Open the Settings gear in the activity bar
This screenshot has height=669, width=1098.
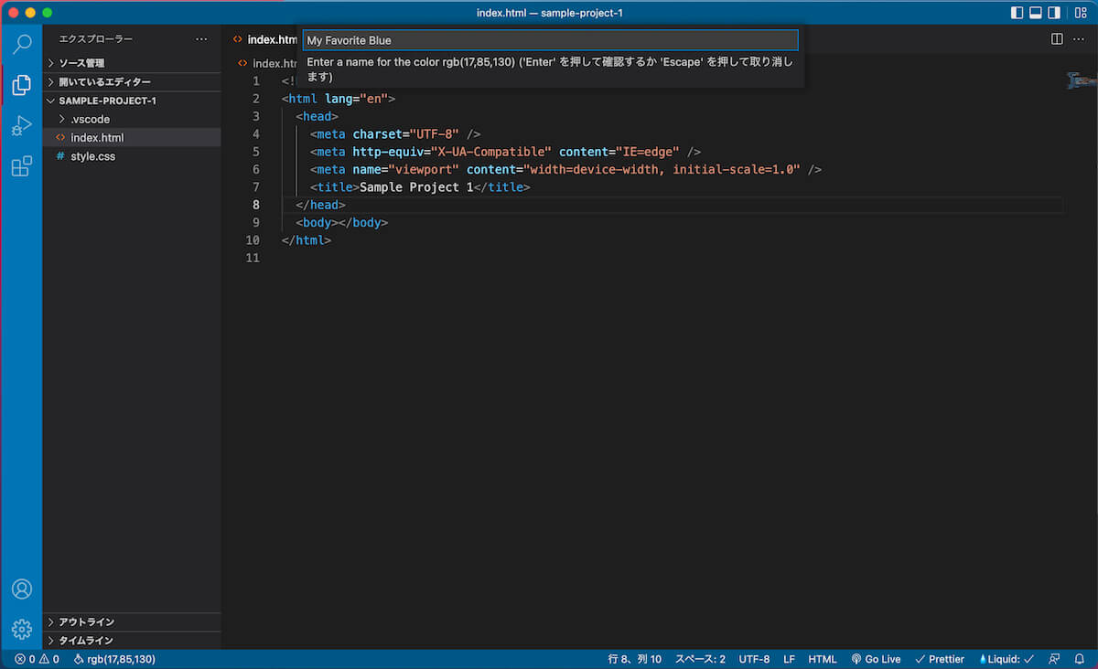click(x=22, y=629)
